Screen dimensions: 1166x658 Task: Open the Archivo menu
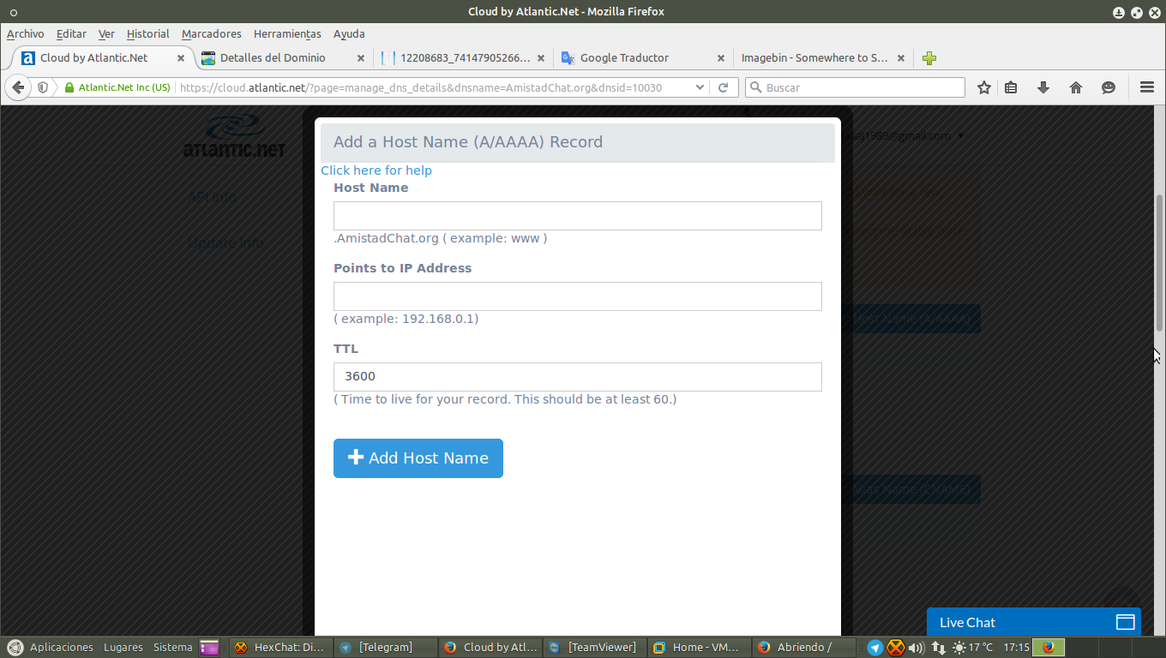tap(25, 33)
